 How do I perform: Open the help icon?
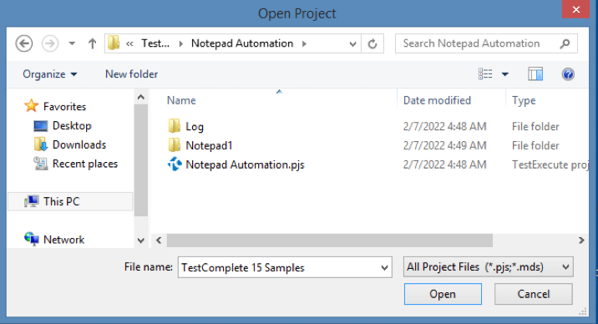coord(568,74)
